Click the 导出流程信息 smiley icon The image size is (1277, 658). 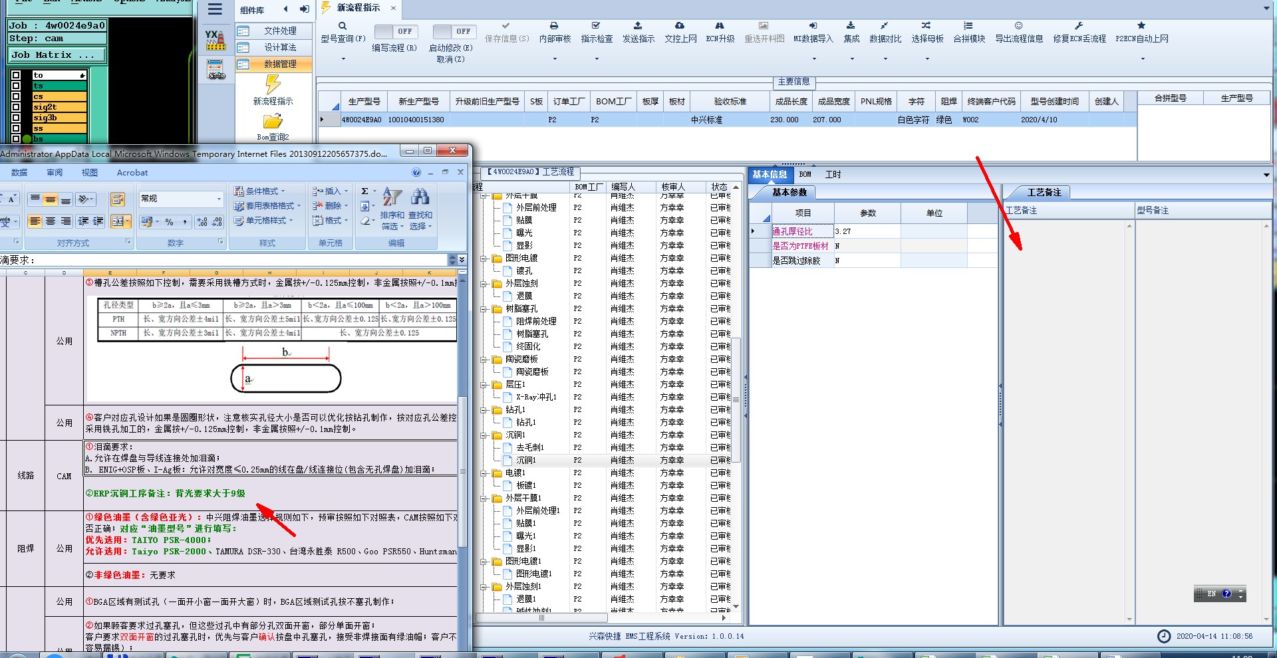tap(1018, 26)
